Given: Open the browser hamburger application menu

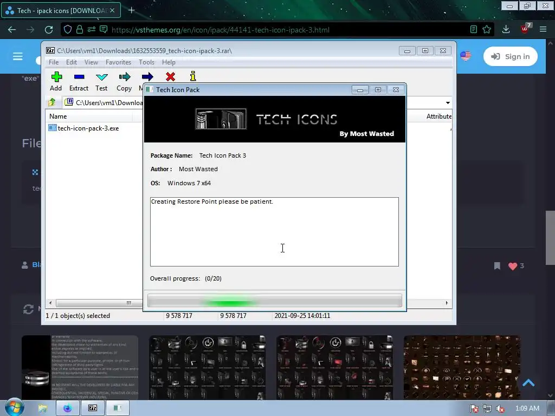Looking at the screenshot, I should (x=543, y=30).
